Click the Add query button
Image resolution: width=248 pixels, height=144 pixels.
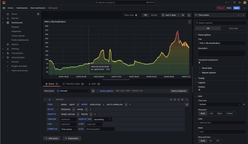pyautogui.click(x=52, y=138)
